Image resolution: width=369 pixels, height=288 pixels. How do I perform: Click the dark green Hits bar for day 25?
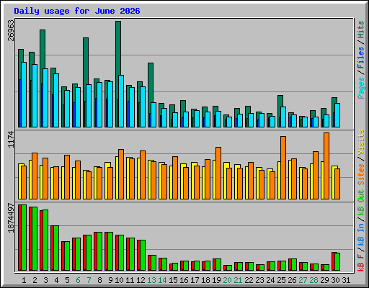click(x=280, y=101)
